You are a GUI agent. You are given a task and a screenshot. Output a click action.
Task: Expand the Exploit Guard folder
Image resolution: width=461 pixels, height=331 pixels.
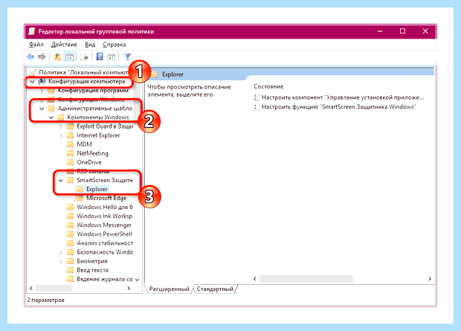click(60, 126)
